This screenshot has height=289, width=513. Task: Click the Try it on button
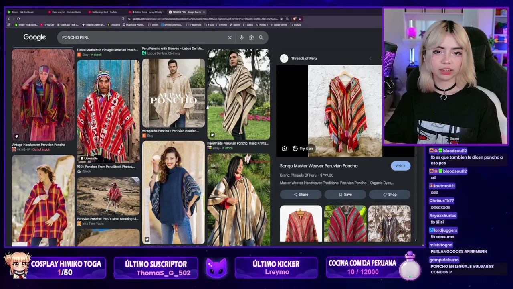pos(303,149)
